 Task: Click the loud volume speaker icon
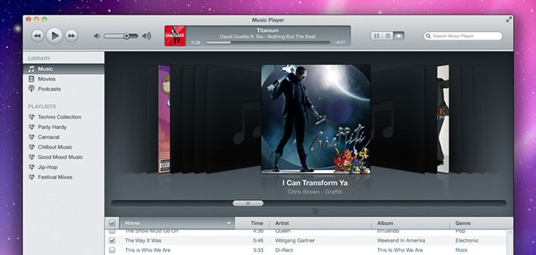(147, 36)
